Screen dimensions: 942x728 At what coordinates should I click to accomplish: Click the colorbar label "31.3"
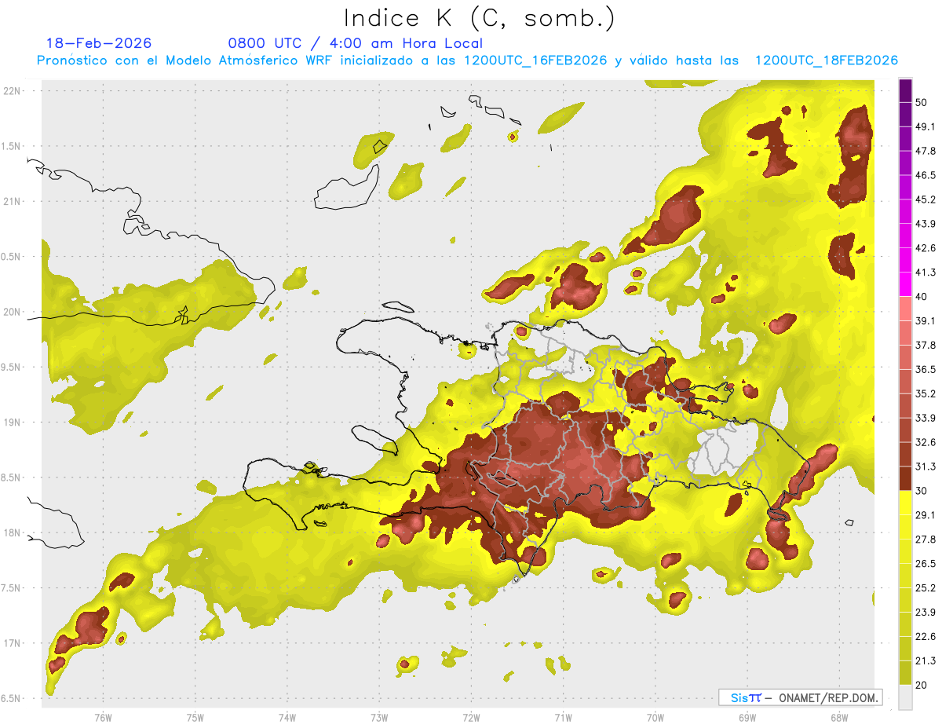coord(926,466)
